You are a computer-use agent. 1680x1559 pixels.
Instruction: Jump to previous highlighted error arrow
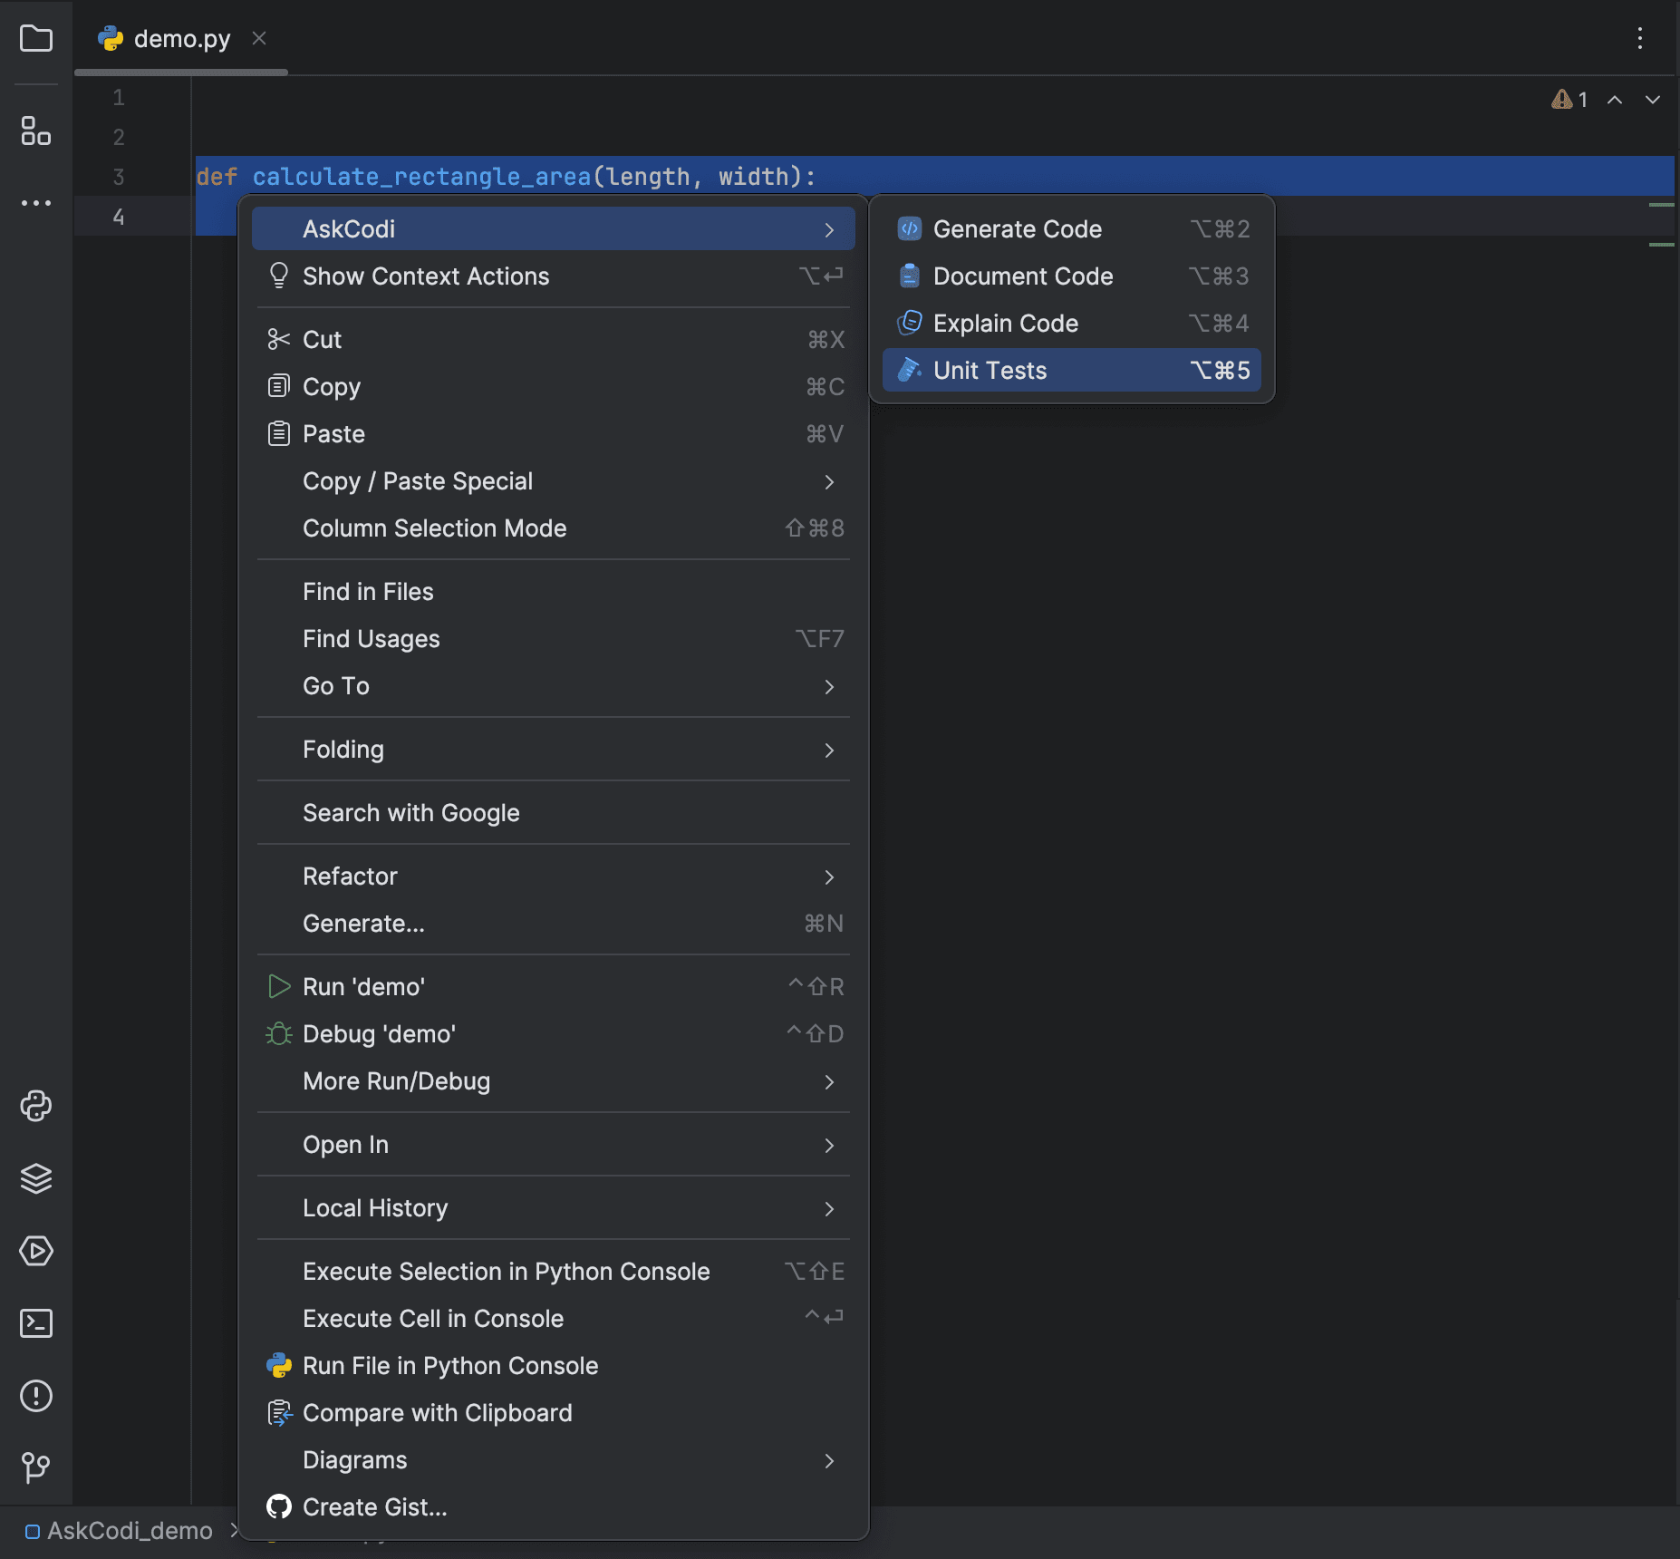tap(1615, 100)
